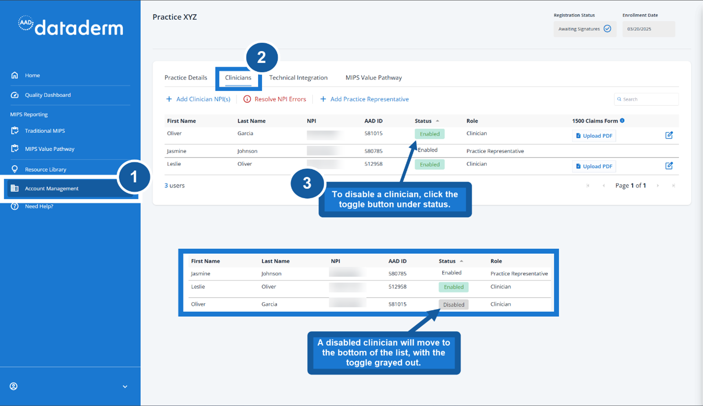Image resolution: width=703 pixels, height=406 pixels.
Task: Open the MIPS Value Pathway tab
Action: point(374,77)
